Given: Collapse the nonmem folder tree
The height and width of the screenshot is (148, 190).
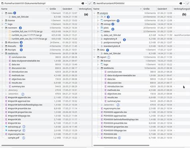Looking at the screenshot, I should point(2,28).
